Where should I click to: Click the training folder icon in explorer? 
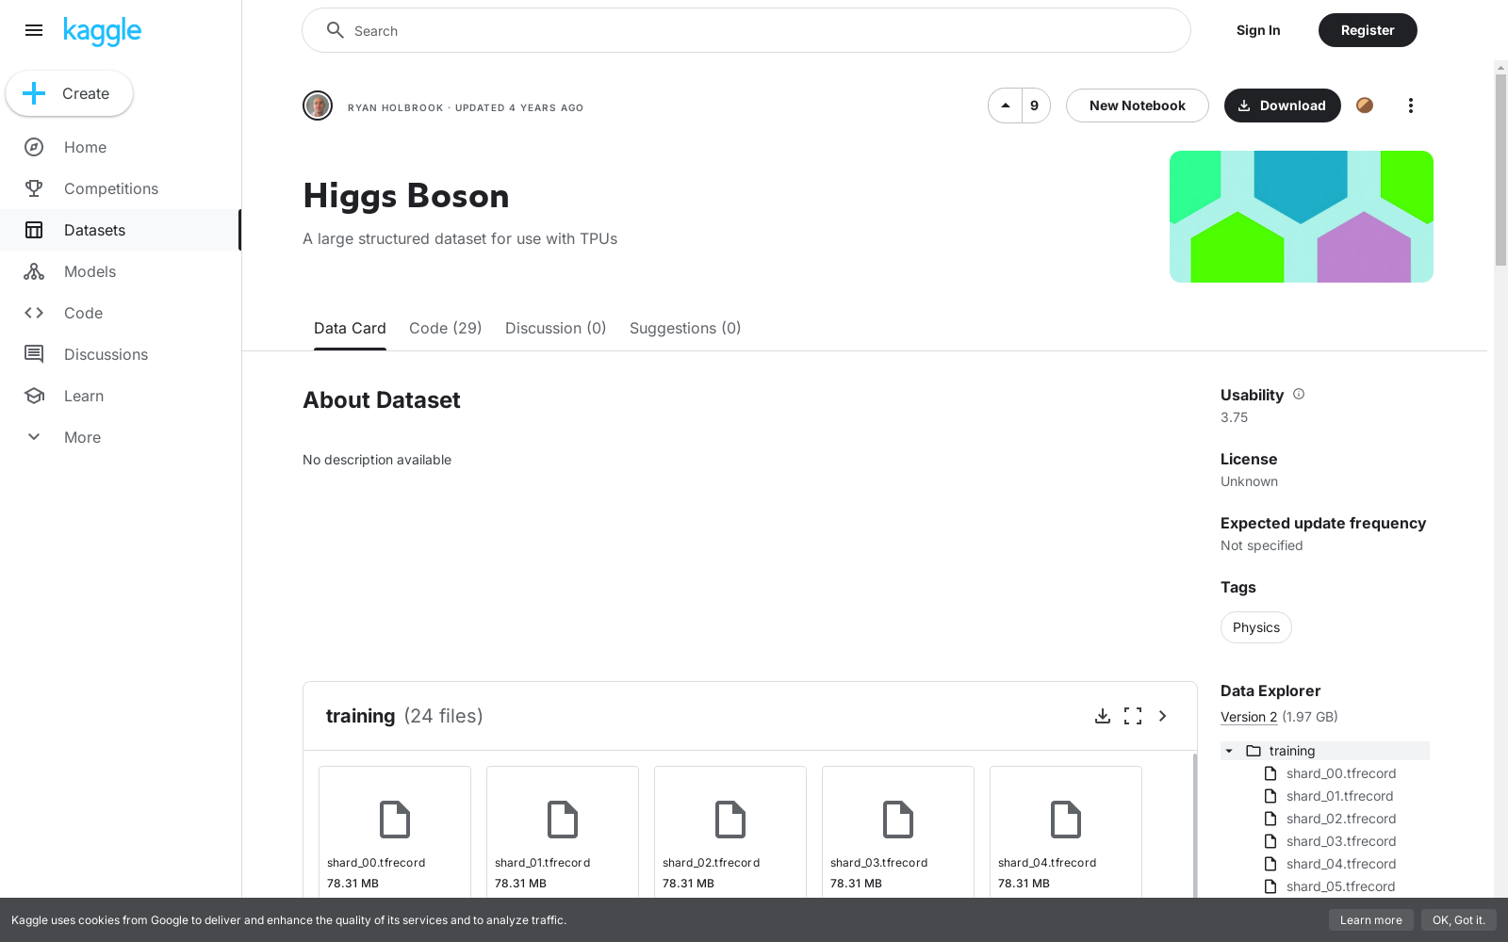(x=1254, y=751)
